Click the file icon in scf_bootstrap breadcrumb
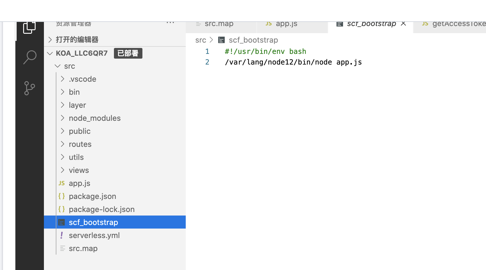 click(221, 40)
